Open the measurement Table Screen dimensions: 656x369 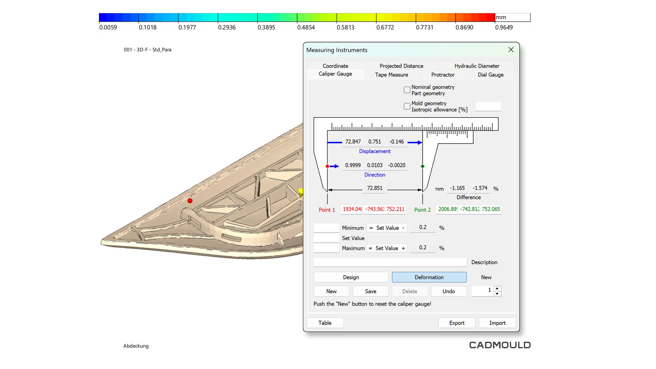[x=325, y=323]
